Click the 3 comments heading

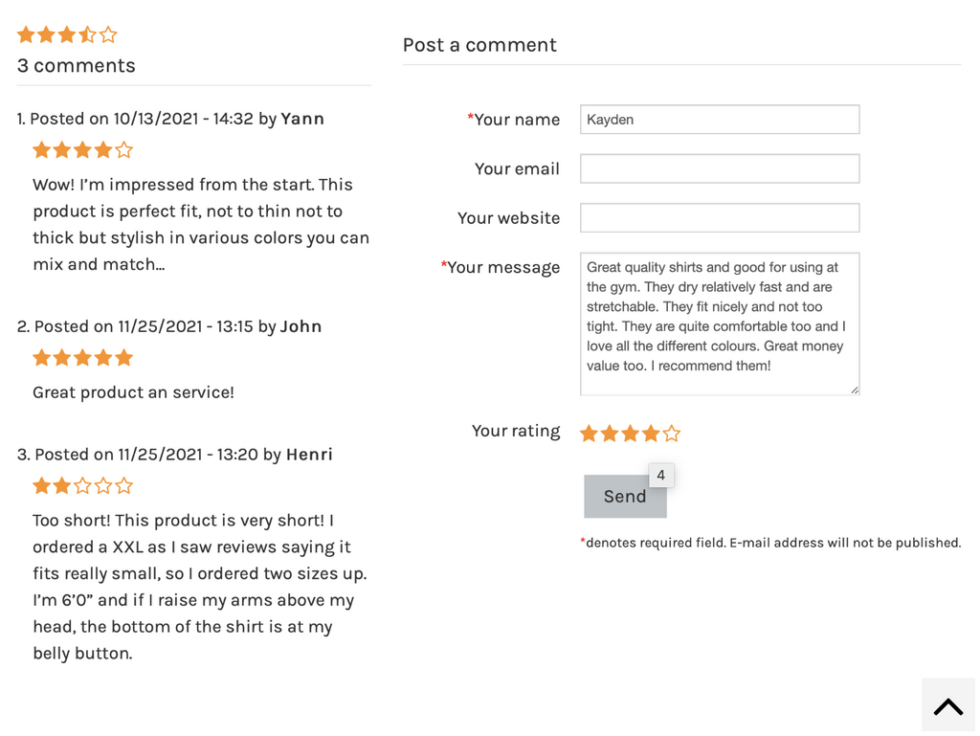(76, 66)
